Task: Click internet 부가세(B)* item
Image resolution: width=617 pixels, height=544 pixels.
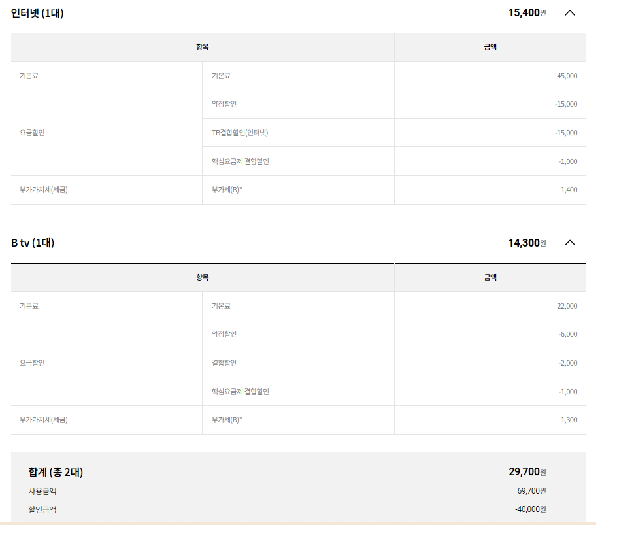Action: 227,190
